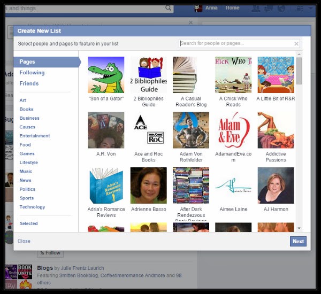321x294 pixels.
Task: Select the Business category
Action: (29, 118)
